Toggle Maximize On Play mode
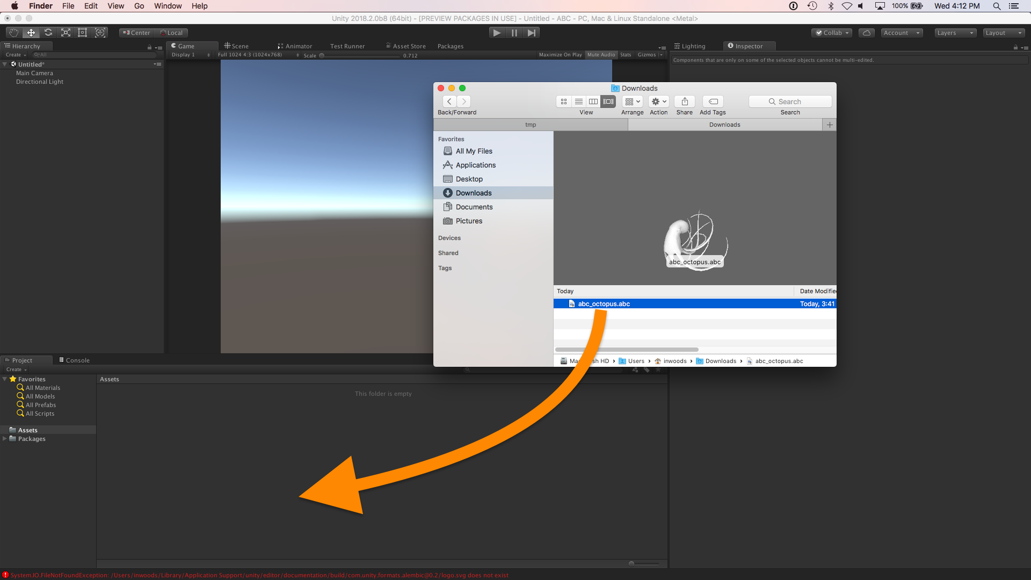The image size is (1031, 580). (560, 55)
